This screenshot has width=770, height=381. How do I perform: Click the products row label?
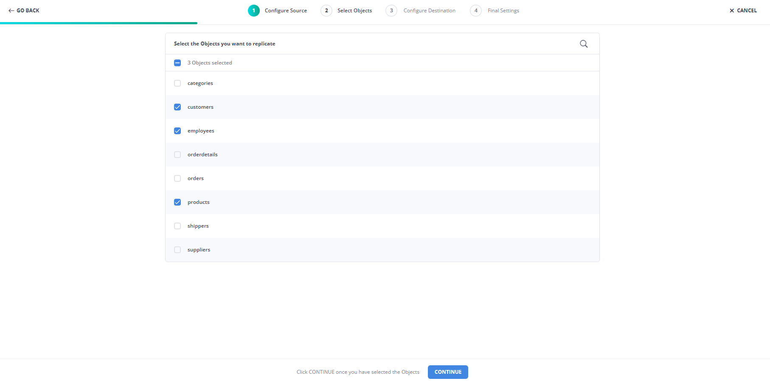coord(199,202)
